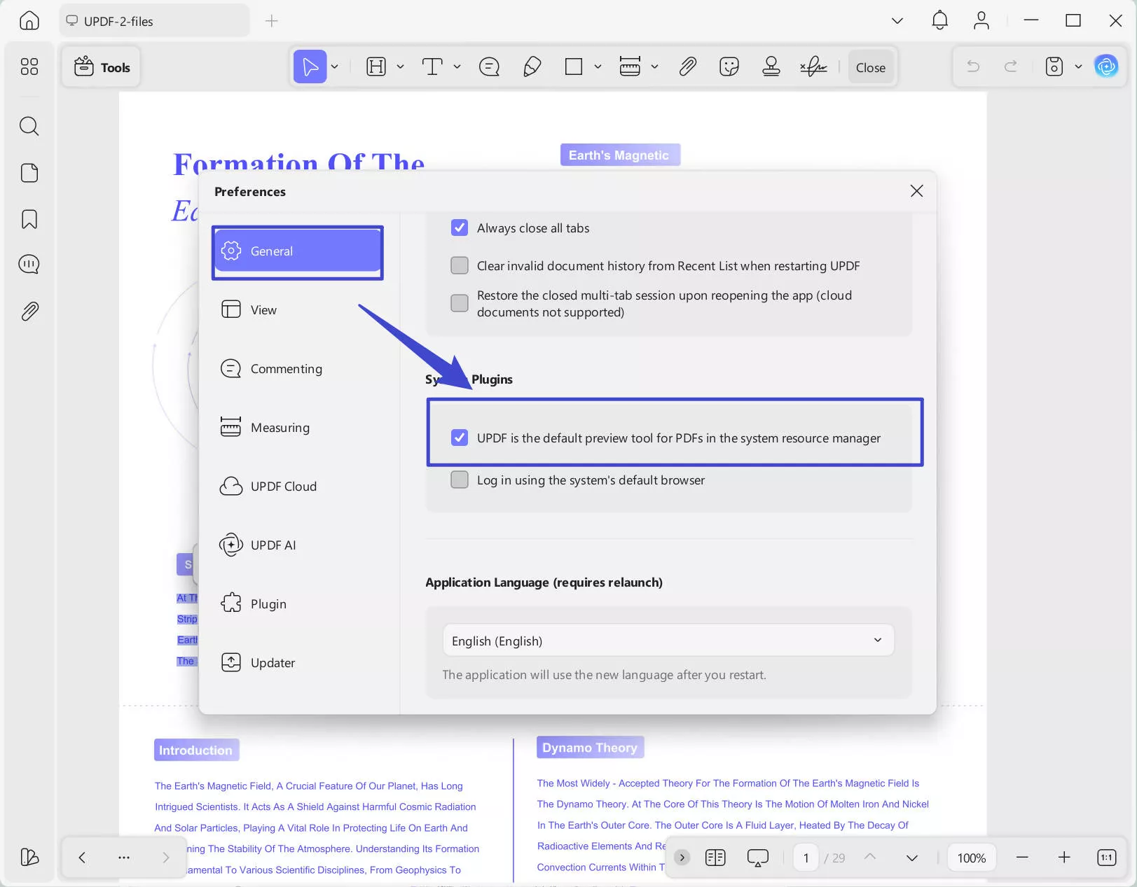Go to next page with down chevron
Image resolution: width=1137 pixels, height=887 pixels.
point(911,858)
